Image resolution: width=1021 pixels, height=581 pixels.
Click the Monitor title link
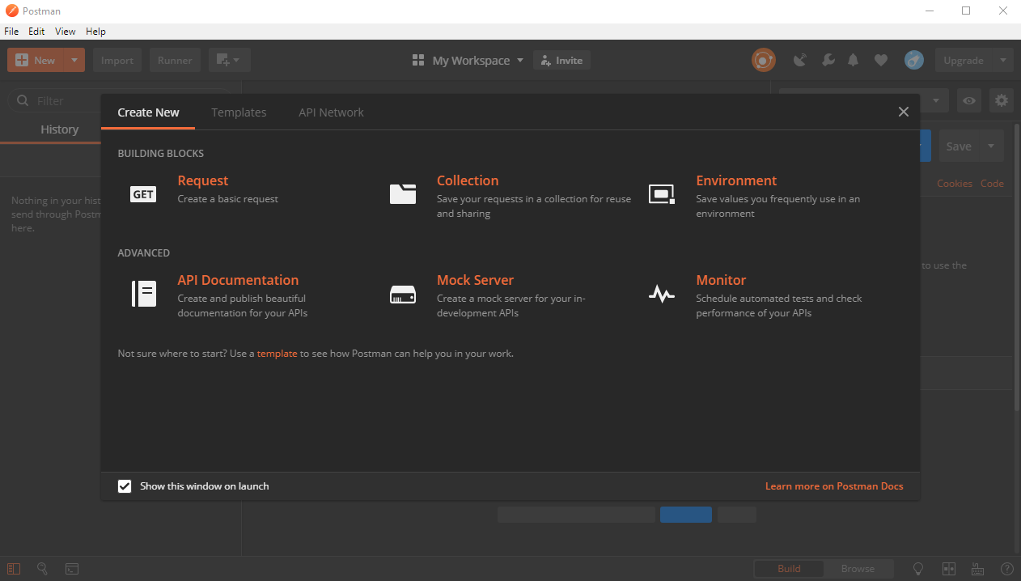[x=721, y=280]
